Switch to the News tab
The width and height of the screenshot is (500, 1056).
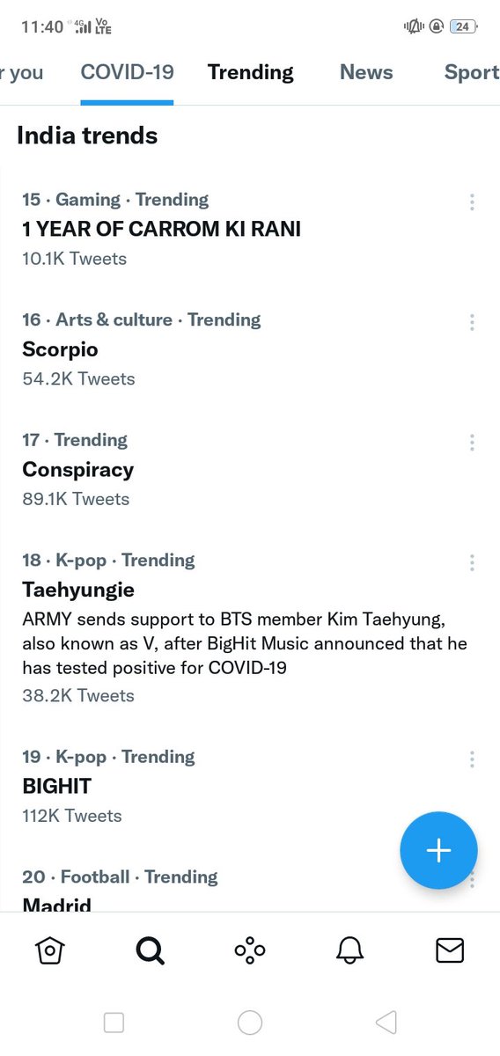point(366,72)
